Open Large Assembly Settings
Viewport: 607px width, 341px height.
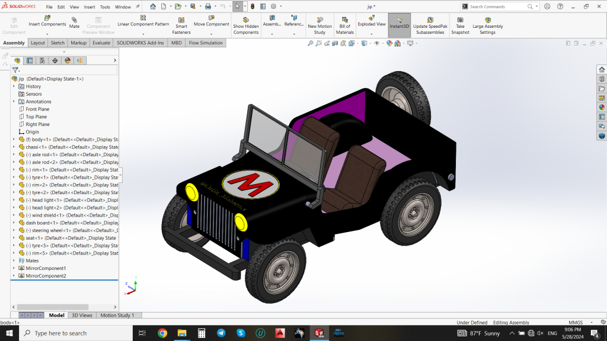[x=487, y=25]
